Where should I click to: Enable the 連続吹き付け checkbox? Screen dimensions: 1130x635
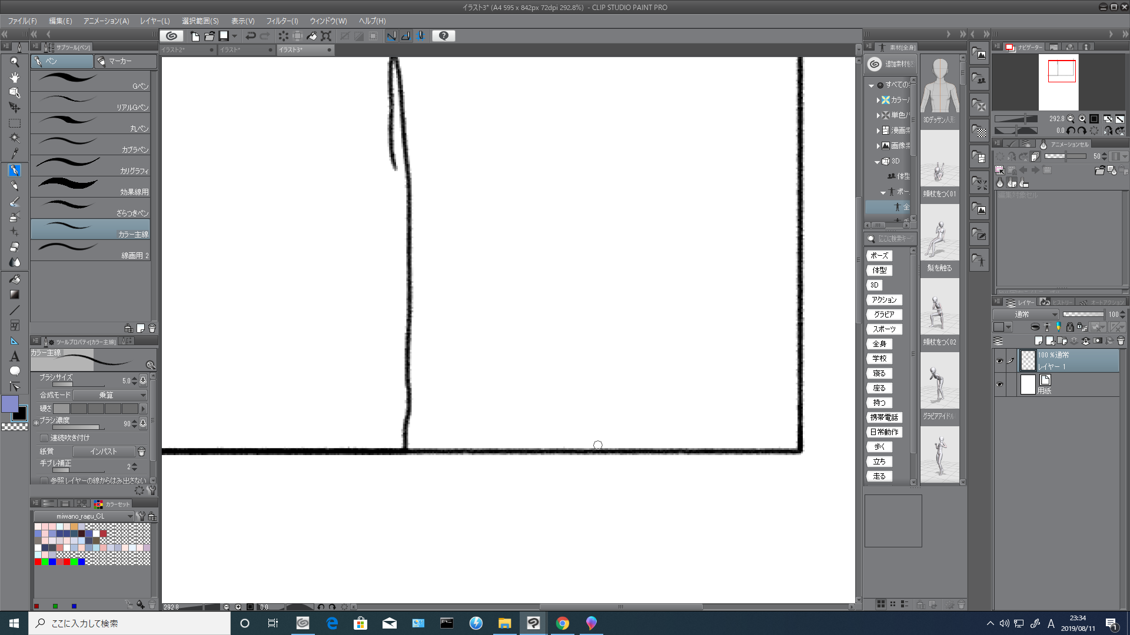(44, 438)
